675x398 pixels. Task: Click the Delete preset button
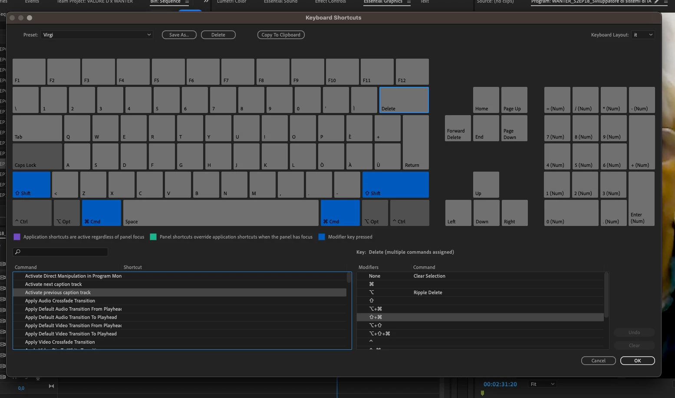click(x=218, y=35)
